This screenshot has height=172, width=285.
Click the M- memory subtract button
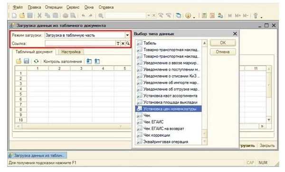246,16
